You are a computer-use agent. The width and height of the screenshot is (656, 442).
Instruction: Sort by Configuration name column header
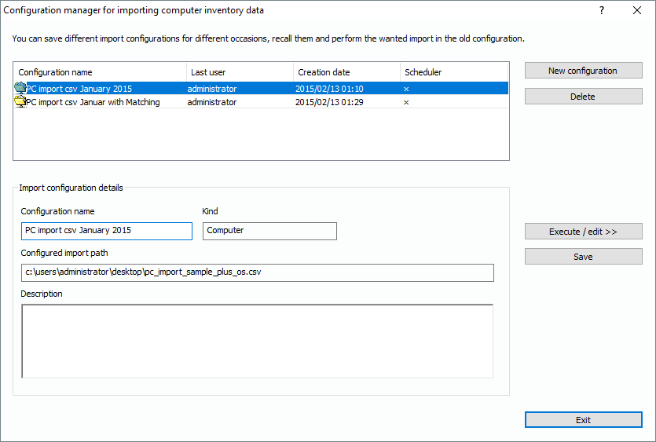100,72
